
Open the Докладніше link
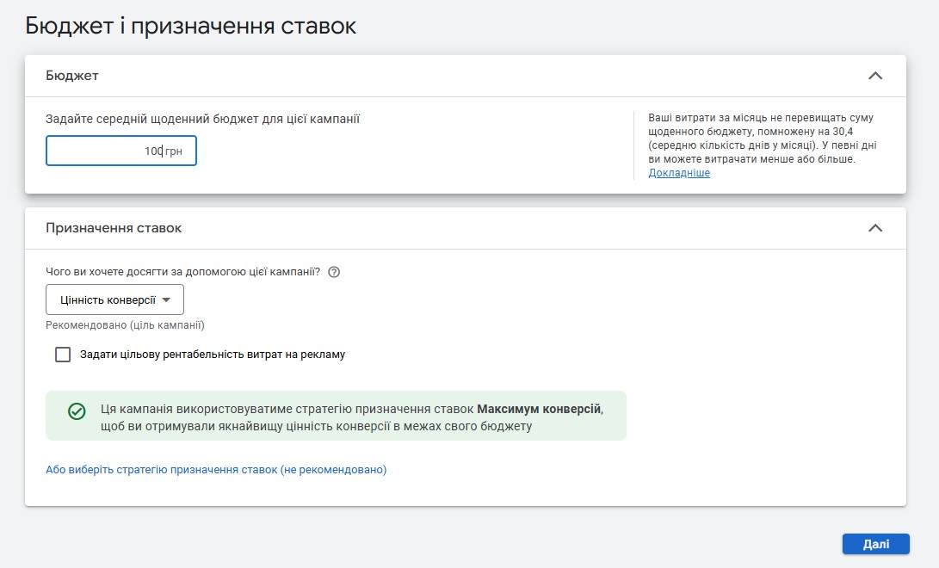tap(678, 173)
